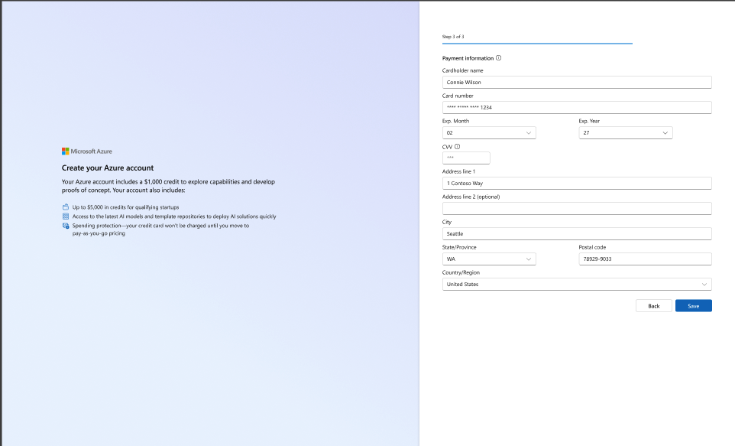
Task: Click the Address line 2 optional field
Action: coord(577,208)
